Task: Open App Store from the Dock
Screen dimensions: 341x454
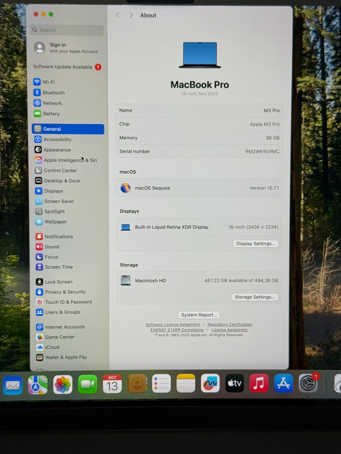Action: click(283, 383)
